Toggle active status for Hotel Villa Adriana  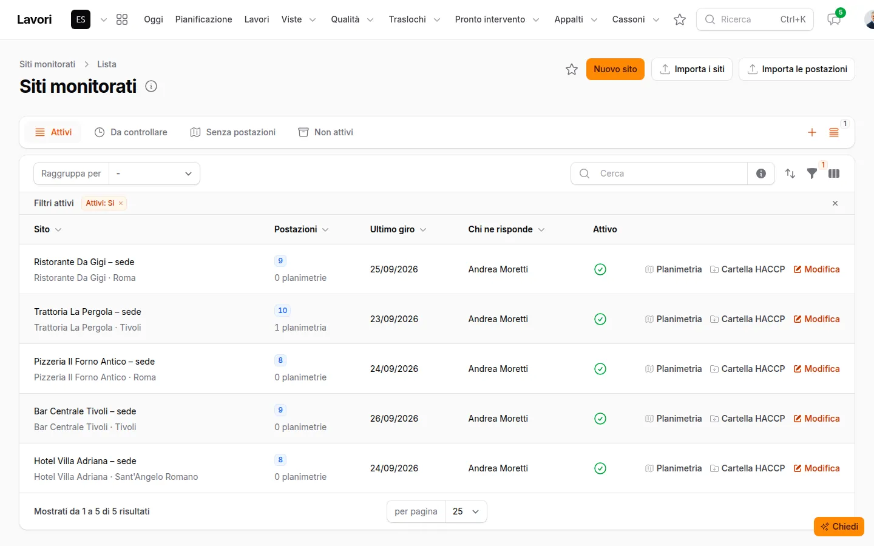pos(600,468)
